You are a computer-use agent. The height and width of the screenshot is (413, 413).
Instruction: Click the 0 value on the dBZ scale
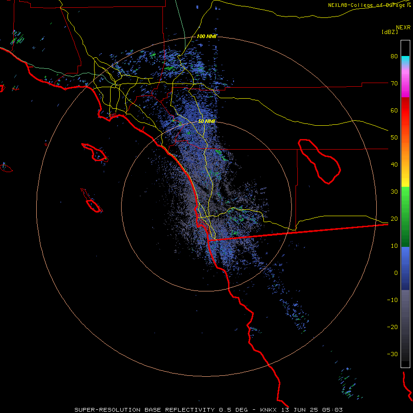(396, 273)
